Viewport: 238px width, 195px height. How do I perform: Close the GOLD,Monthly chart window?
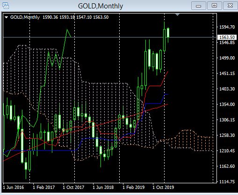(230, 6)
